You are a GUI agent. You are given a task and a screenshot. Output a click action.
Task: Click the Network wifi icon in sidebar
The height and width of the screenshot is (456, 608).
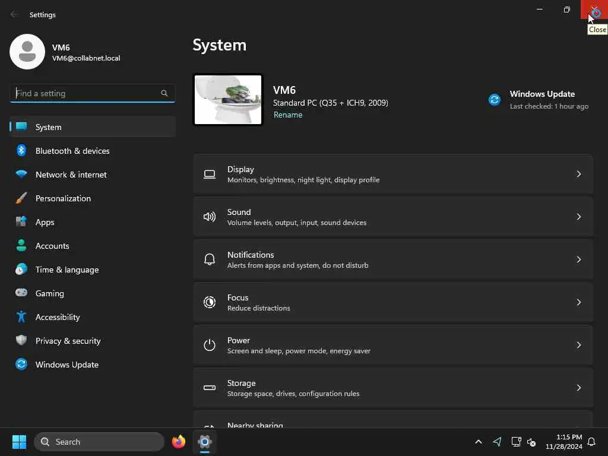tap(21, 174)
